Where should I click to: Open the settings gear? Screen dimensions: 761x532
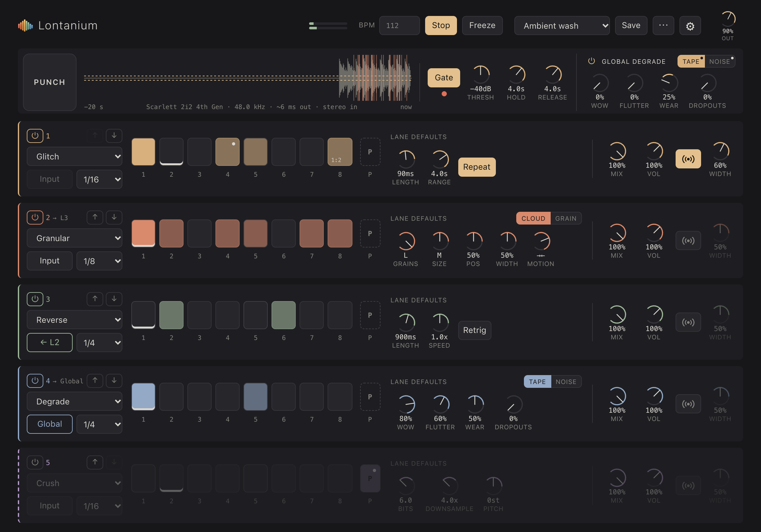(690, 26)
